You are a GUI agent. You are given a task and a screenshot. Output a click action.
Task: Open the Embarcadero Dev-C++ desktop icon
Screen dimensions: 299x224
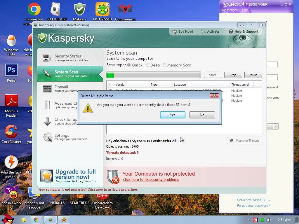click(102, 196)
